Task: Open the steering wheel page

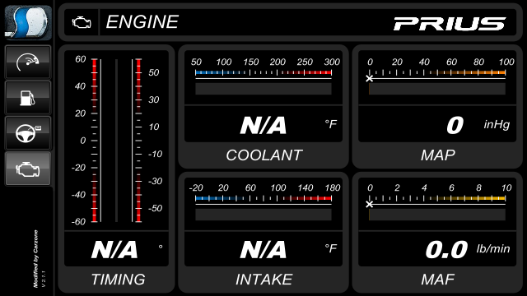Action: click(28, 133)
